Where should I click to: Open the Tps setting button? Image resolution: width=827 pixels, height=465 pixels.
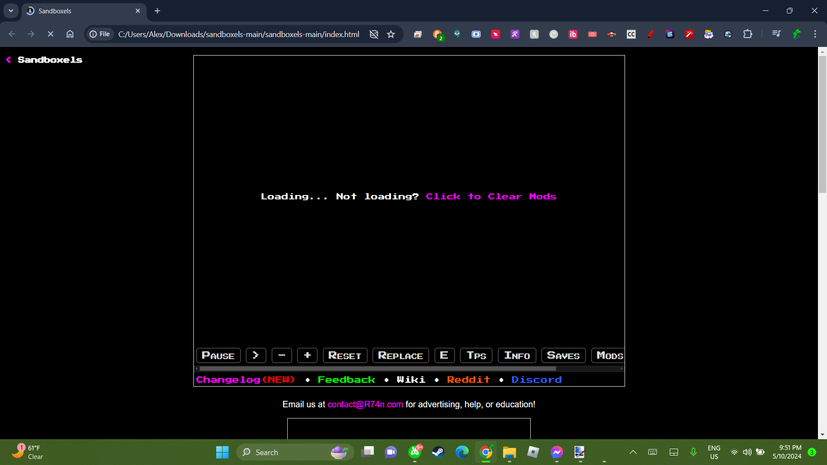pos(476,356)
